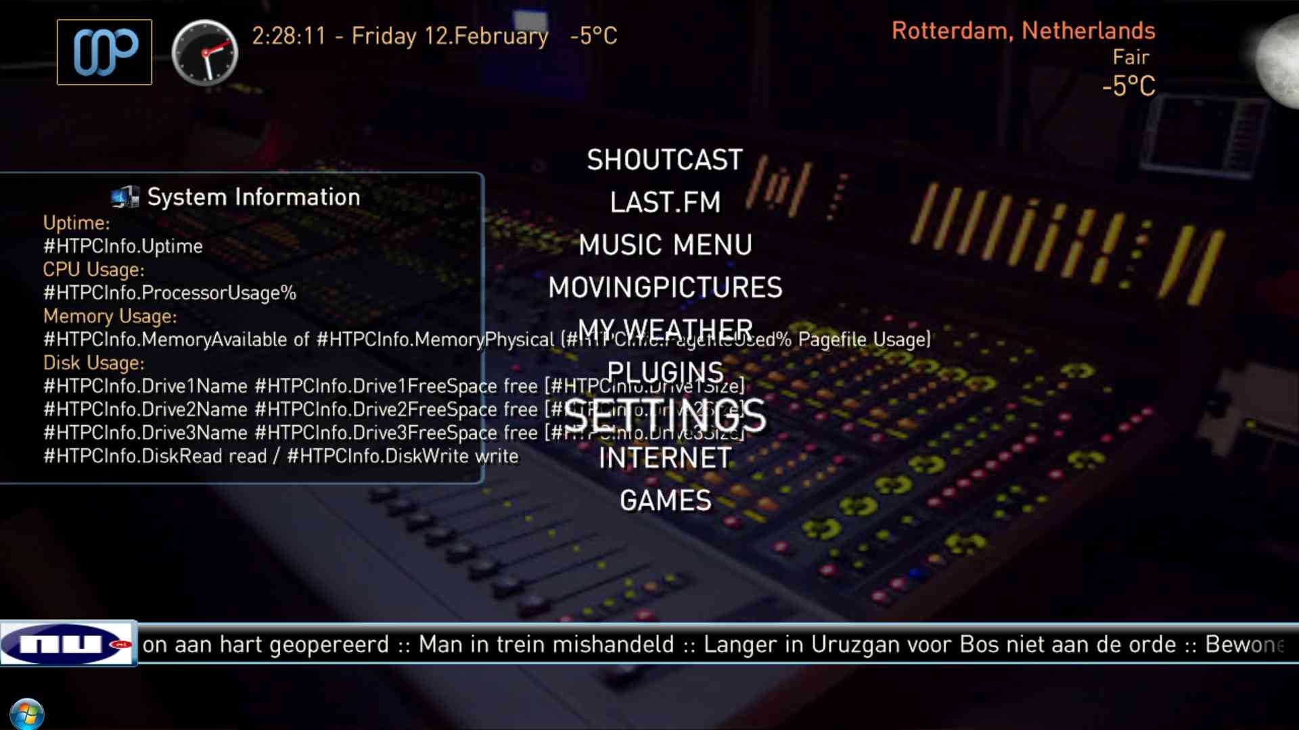This screenshot has width=1299, height=730.
Task: Open the highlighted SETTINGS item
Action: tap(664, 415)
